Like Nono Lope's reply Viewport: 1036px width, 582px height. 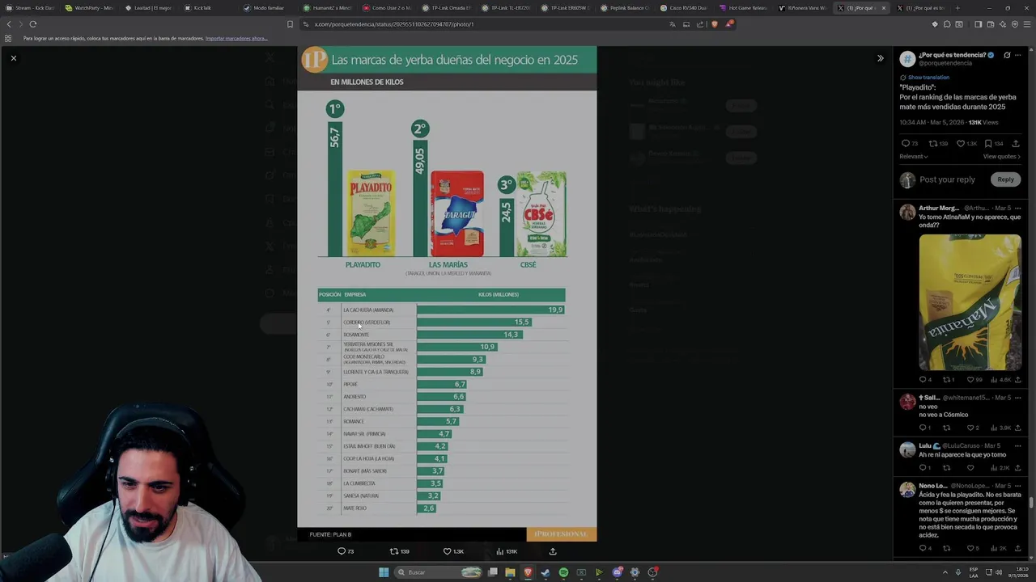(x=970, y=548)
